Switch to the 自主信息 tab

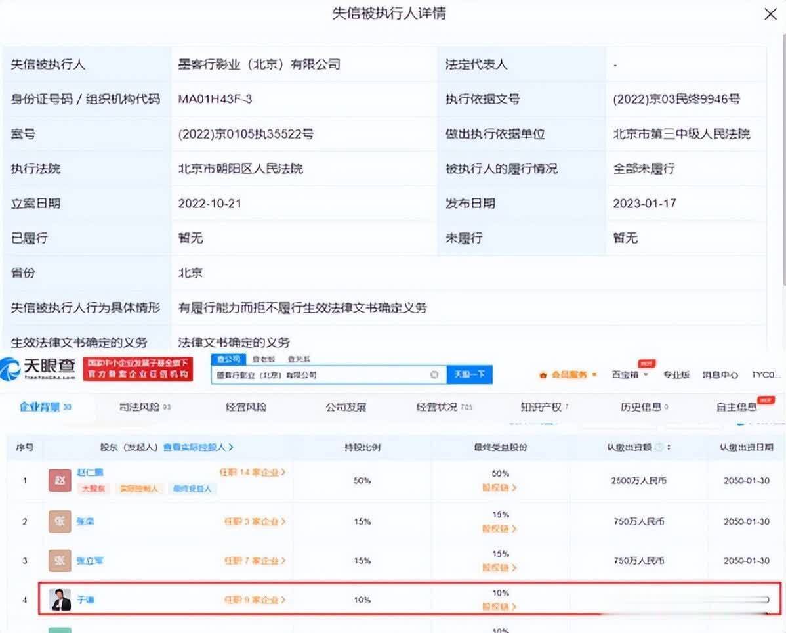(x=736, y=406)
